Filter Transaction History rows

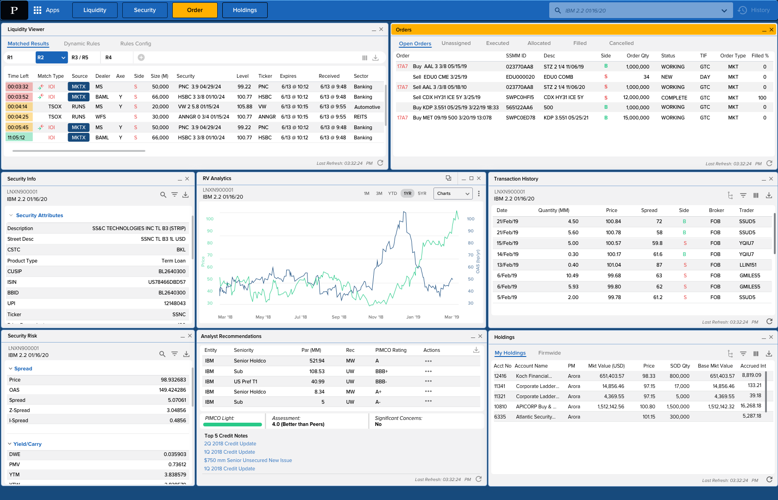(743, 195)
